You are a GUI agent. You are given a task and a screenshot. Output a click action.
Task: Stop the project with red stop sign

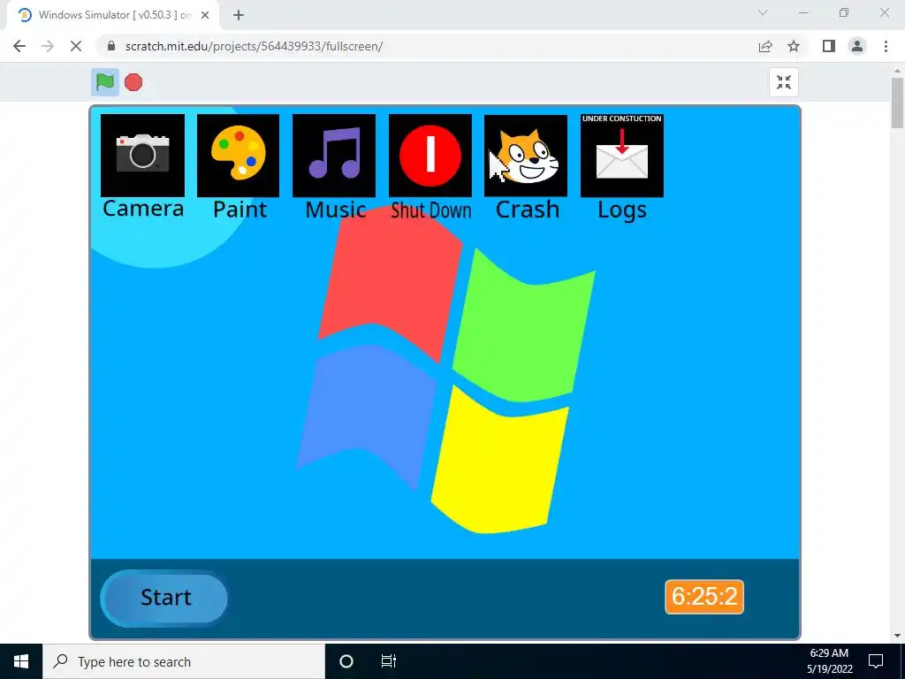[x=133, y=82]
